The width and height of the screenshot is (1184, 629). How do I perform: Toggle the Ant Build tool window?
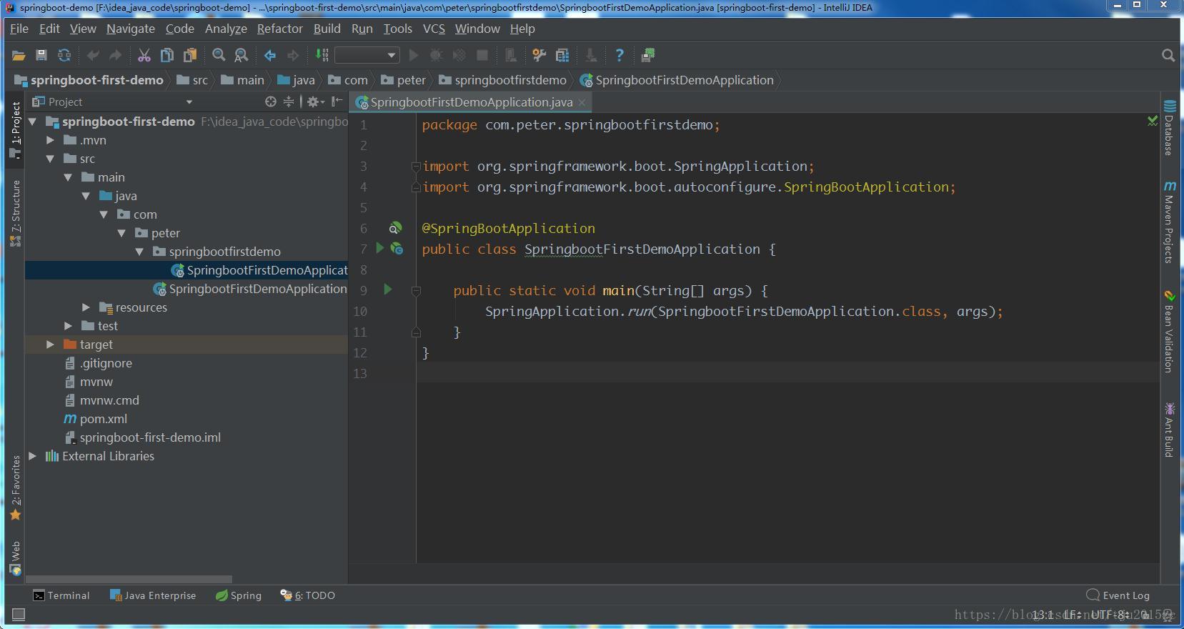1170,430
